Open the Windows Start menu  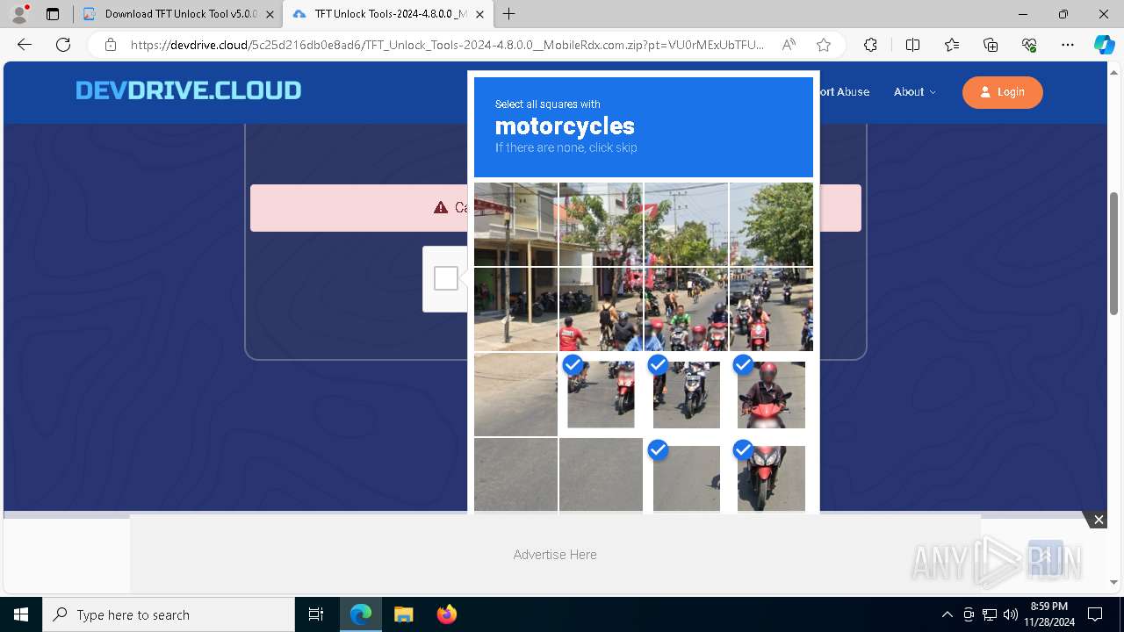coord(21,614)
